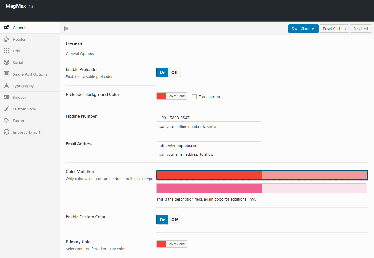
Task: Open Primary Color Select Color picker
Action: tap(176, 244)
